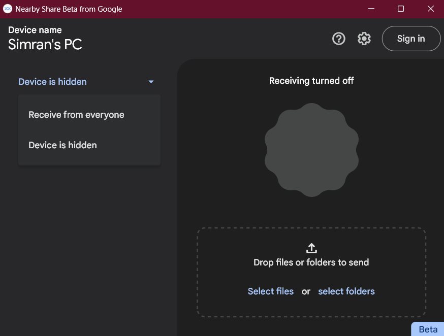Image resolution: width=444 pixels, height=336 pixels.
Task: Close the Nearby Share window
Action: tap(431, 9)
